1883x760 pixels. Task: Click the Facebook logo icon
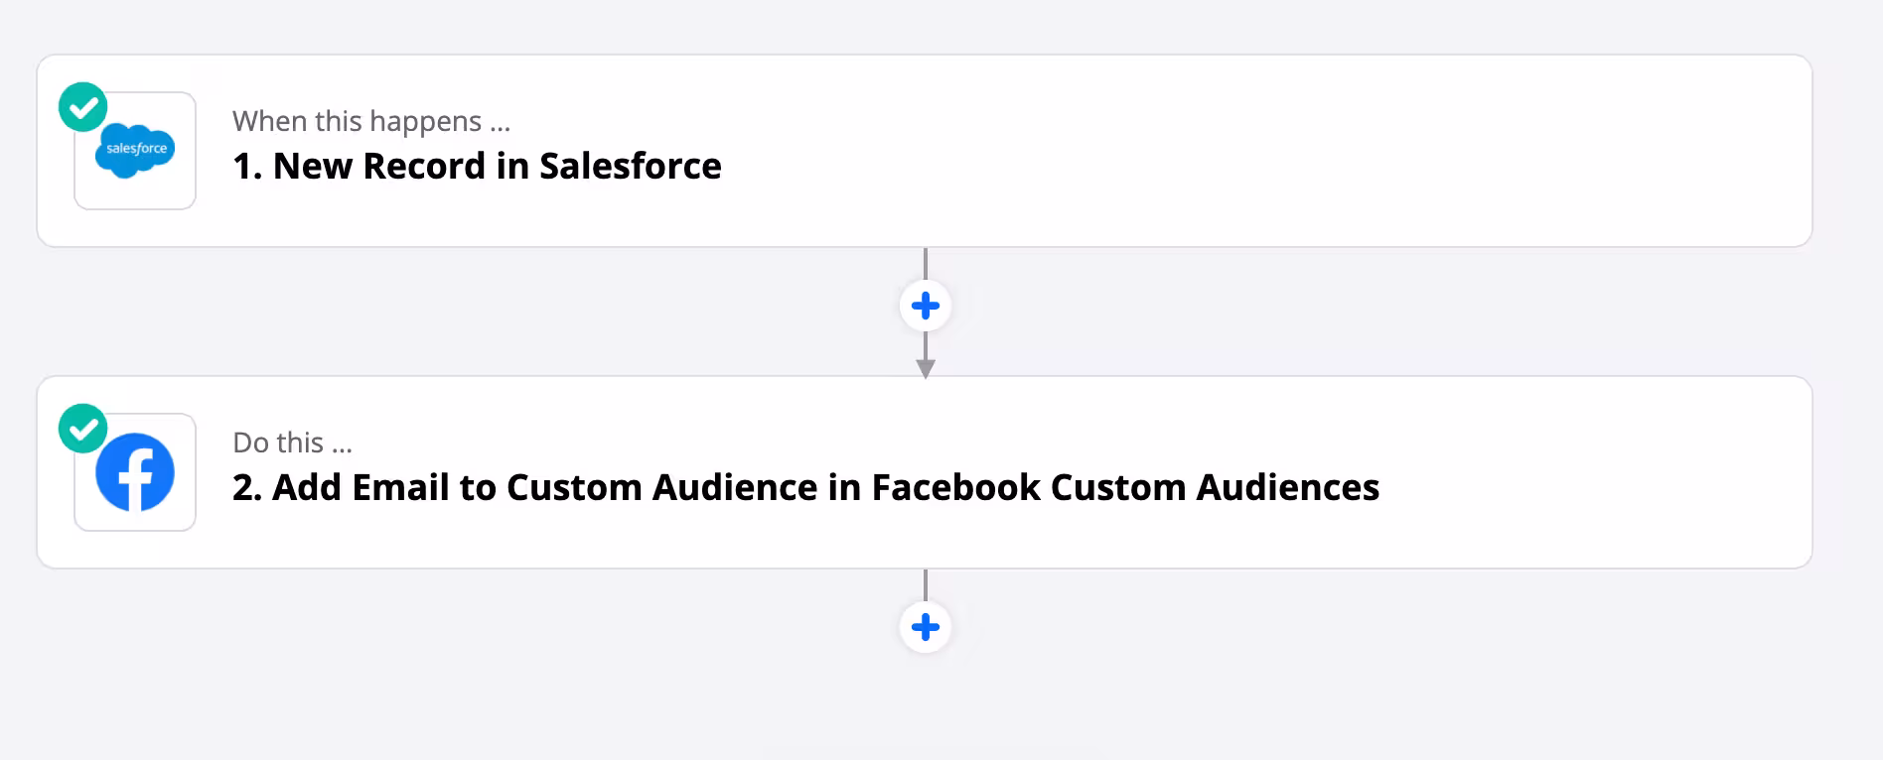(135, 472)
